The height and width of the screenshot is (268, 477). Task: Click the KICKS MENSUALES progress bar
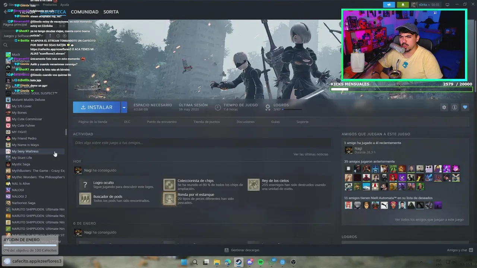[401, 89]
